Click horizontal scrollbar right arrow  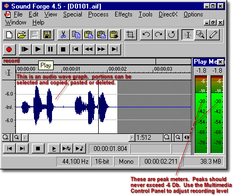(132, 138)
